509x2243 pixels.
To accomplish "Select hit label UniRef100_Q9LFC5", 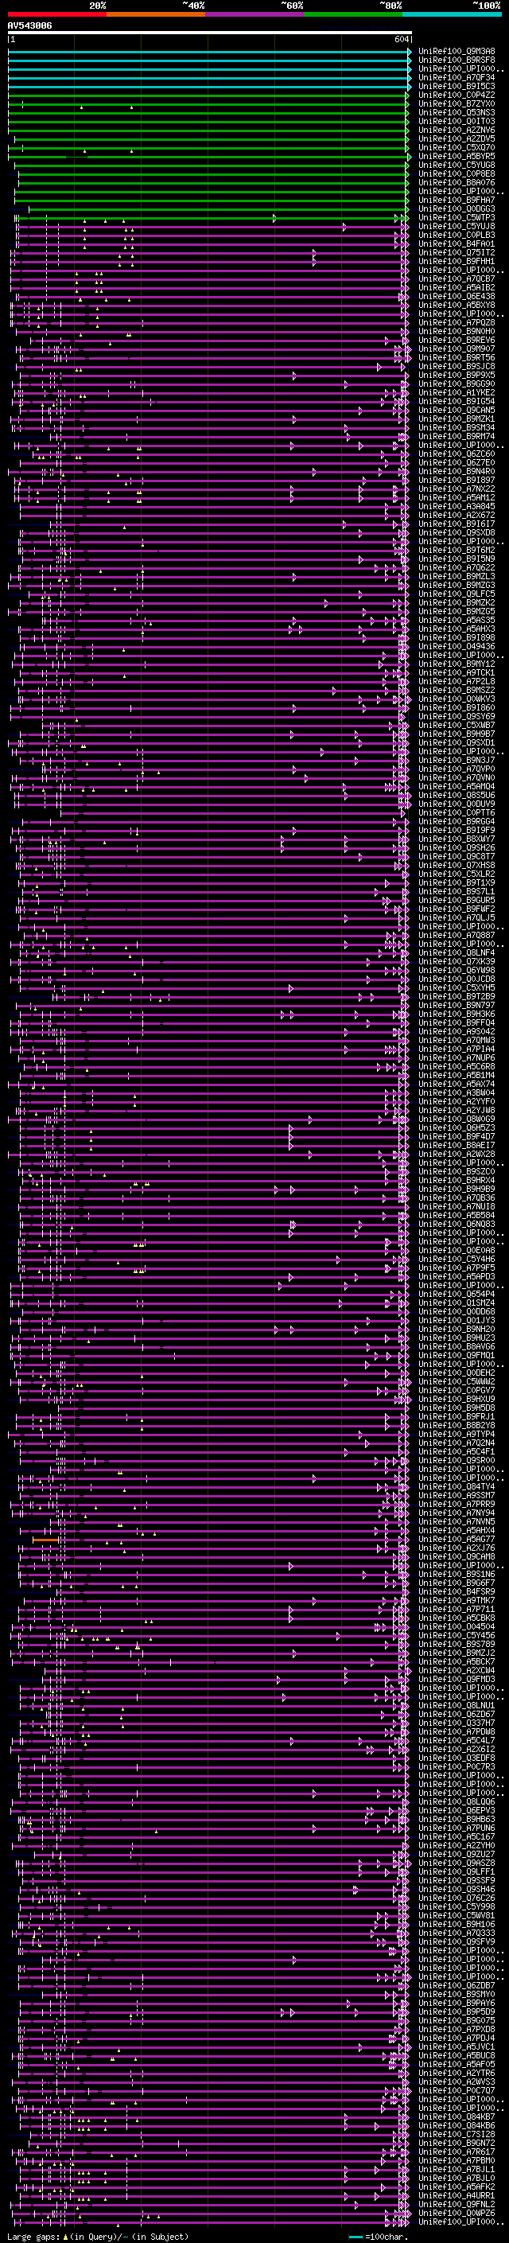I will point(457,594).
